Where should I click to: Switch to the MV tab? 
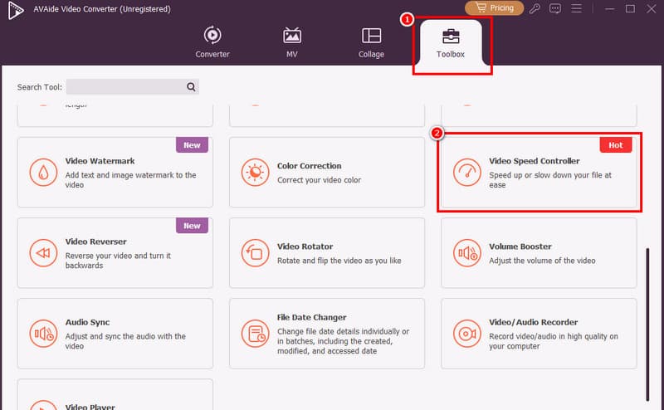(292, 43)
